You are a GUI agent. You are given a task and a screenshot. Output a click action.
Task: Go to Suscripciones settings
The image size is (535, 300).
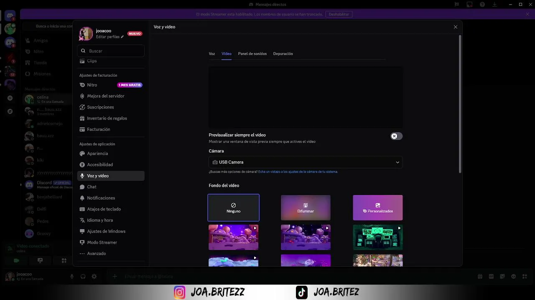[111, 107]
